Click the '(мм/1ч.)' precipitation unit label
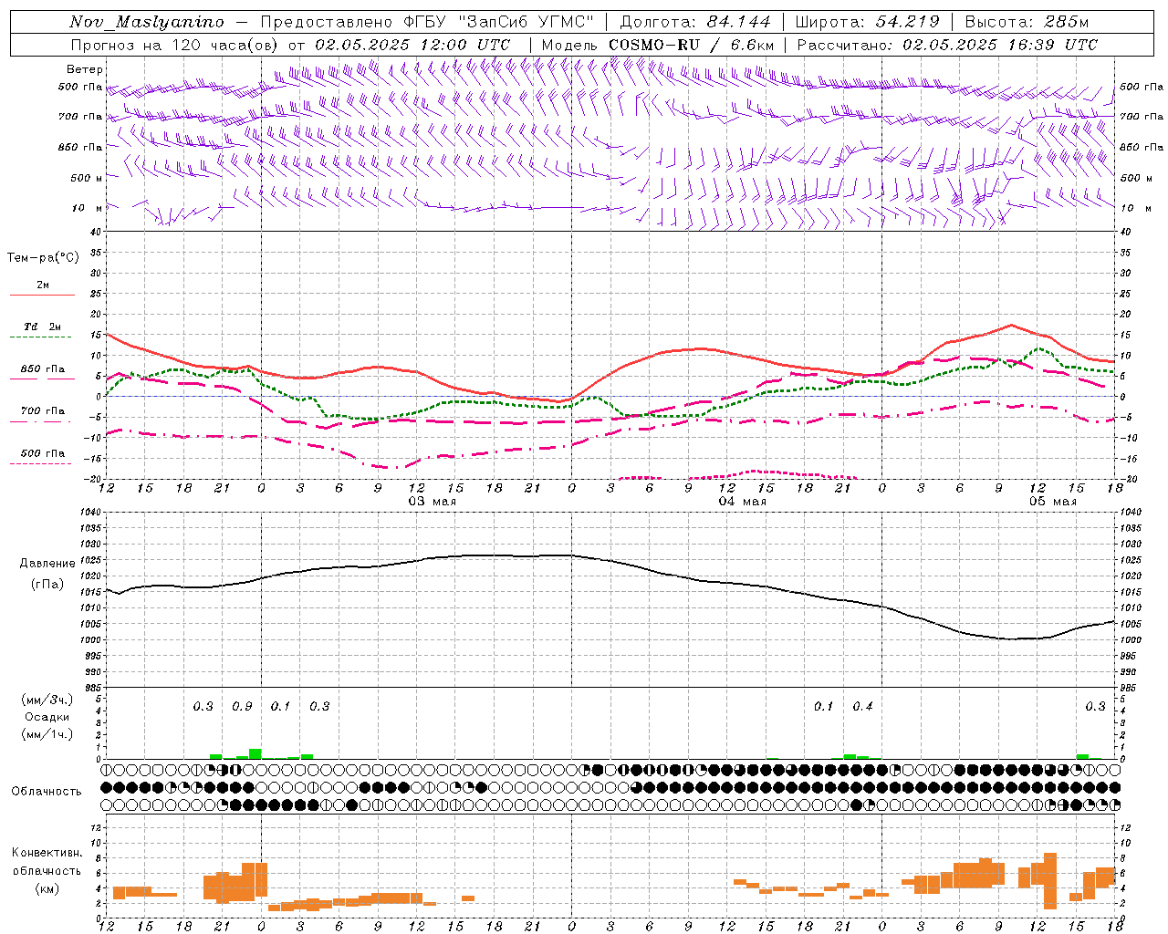The image size is (1168, 934). pos(47,734)
